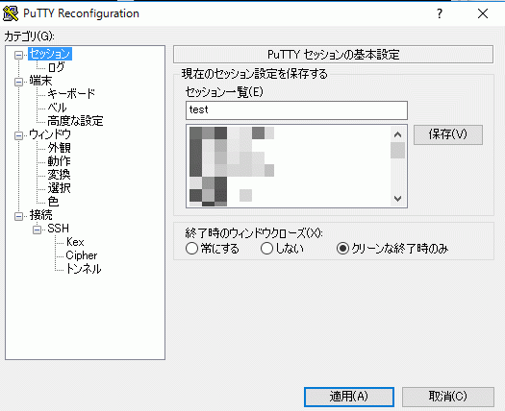Image resolution: width=505 pixels, height=411 pixels.
Task: Collapse the ウィンドウ tree node
Action: tap(18, 135)
